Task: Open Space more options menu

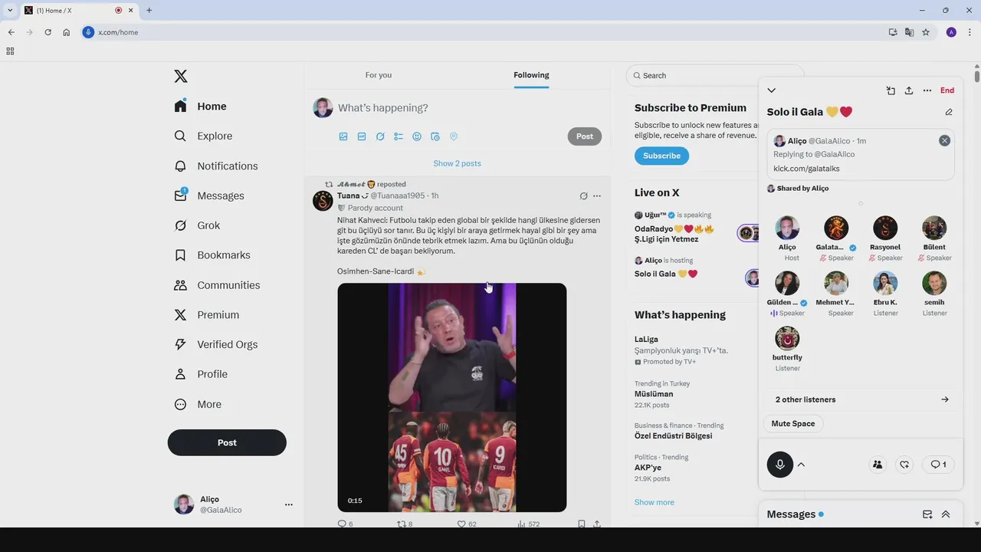Action: click(927, 90)
